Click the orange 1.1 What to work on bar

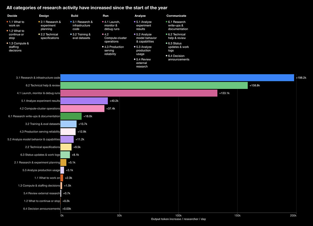[62, 178]
